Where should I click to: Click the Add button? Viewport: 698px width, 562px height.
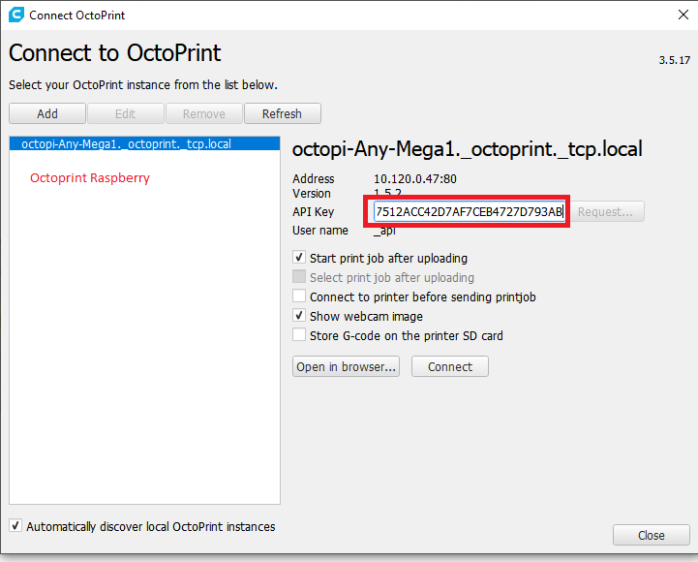click(47, 113)
